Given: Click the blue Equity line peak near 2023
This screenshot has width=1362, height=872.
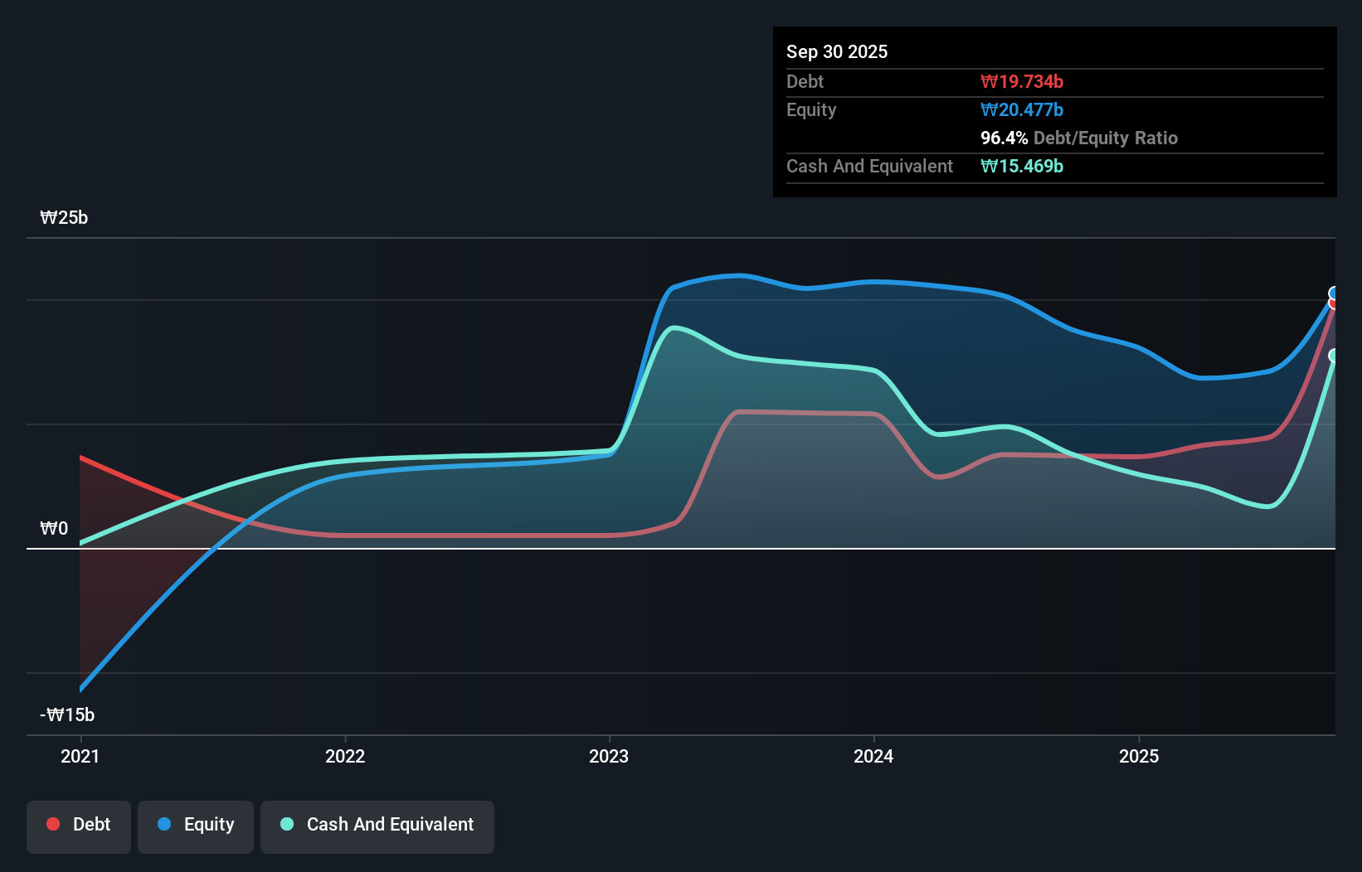Looking at the screenshot, I should [x=738, y=276].
